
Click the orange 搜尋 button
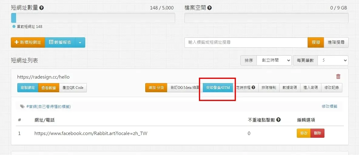tap(316, 42)
